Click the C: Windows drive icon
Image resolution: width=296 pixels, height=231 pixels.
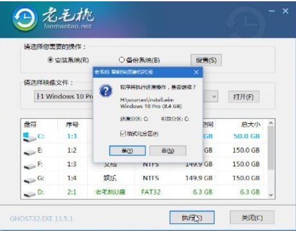pyautogui.click(x=30, y=137)
